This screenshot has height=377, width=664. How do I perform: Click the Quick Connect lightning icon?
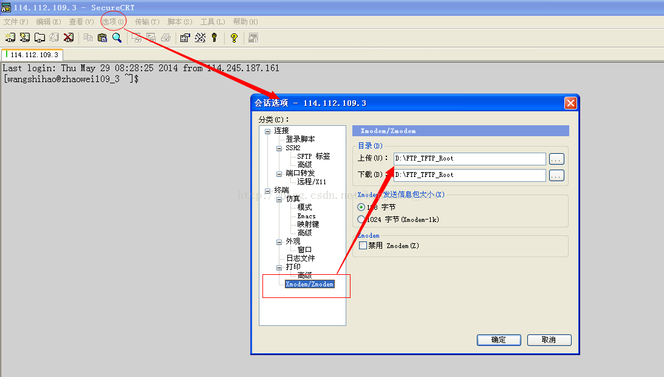click(x=25, y=38)
